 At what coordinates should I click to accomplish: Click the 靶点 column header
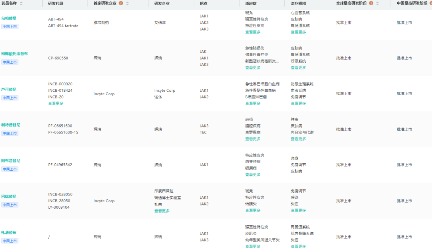coord(204,3)
